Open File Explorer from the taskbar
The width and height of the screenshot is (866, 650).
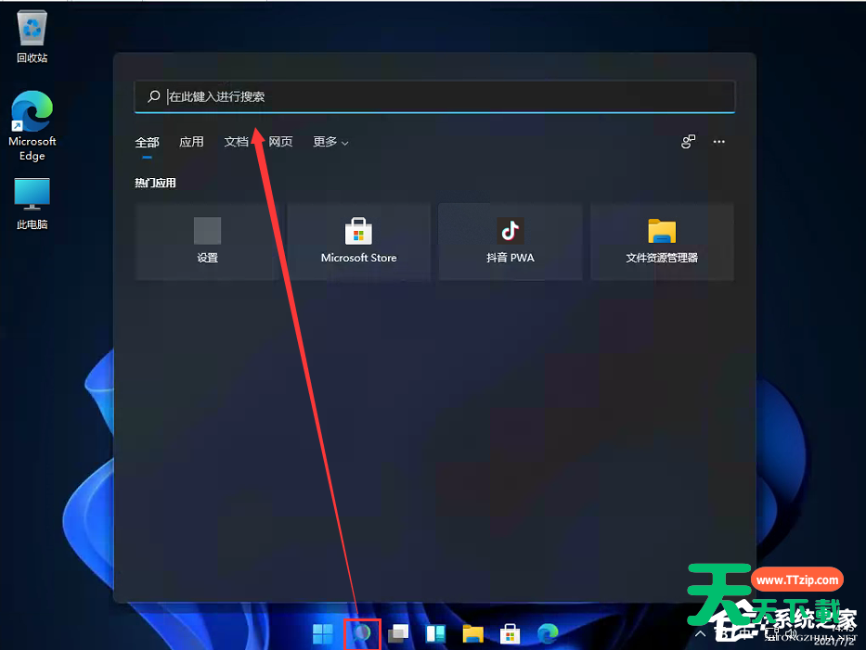tap(472, 634)
